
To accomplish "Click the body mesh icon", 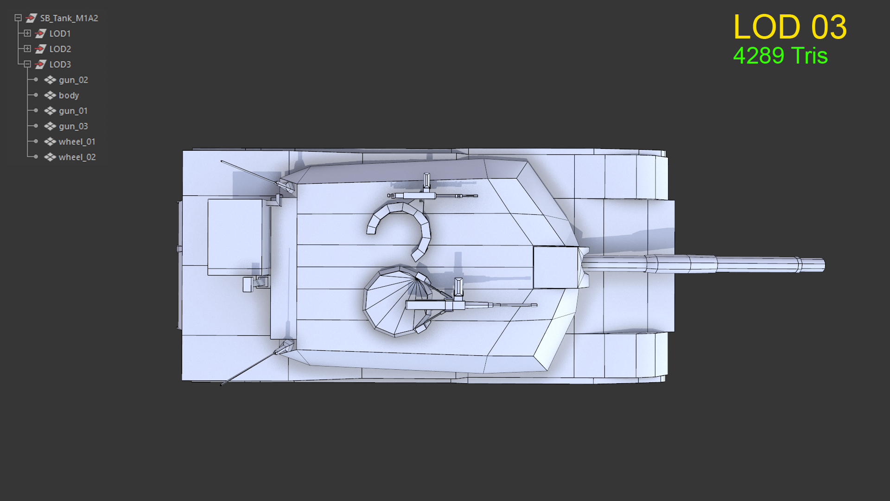I will click(50, 95).
